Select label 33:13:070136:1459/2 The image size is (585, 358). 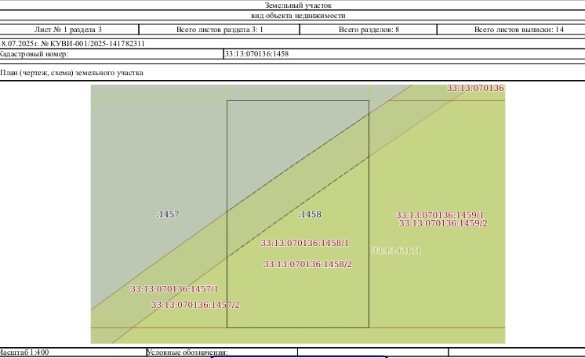tap(443, 223)
